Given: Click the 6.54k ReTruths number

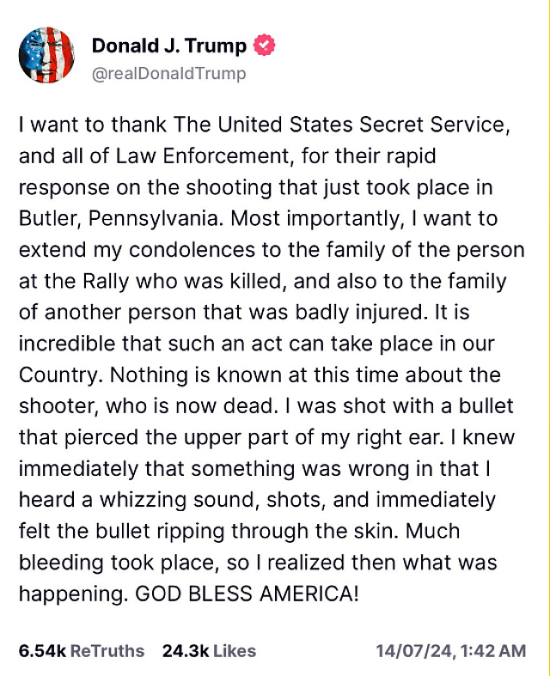Looking at the screenshot, I should point(40,650).
